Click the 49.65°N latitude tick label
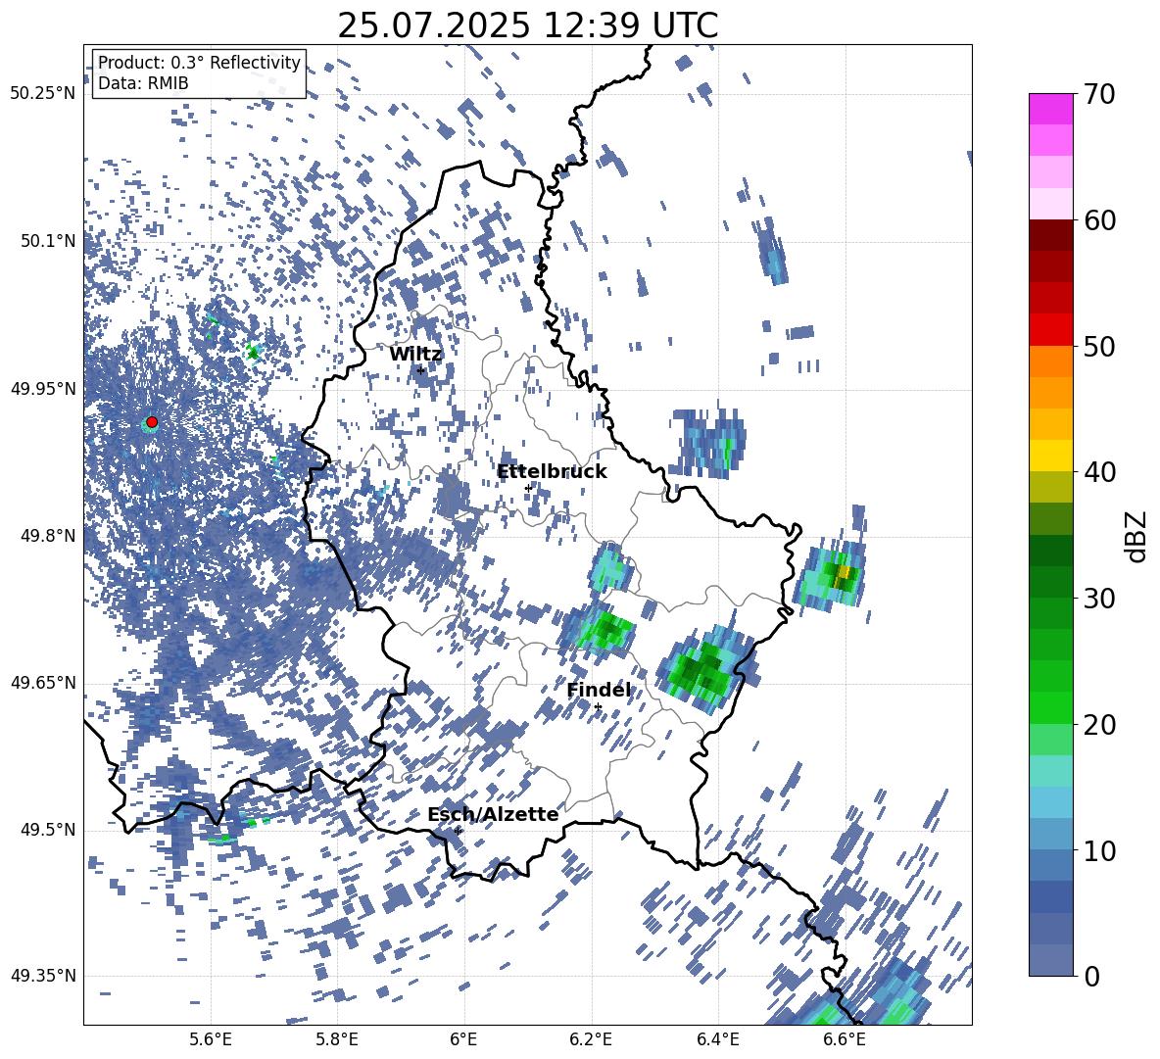This screenshot has height=1059, width=1160. [x=43, y=683]
